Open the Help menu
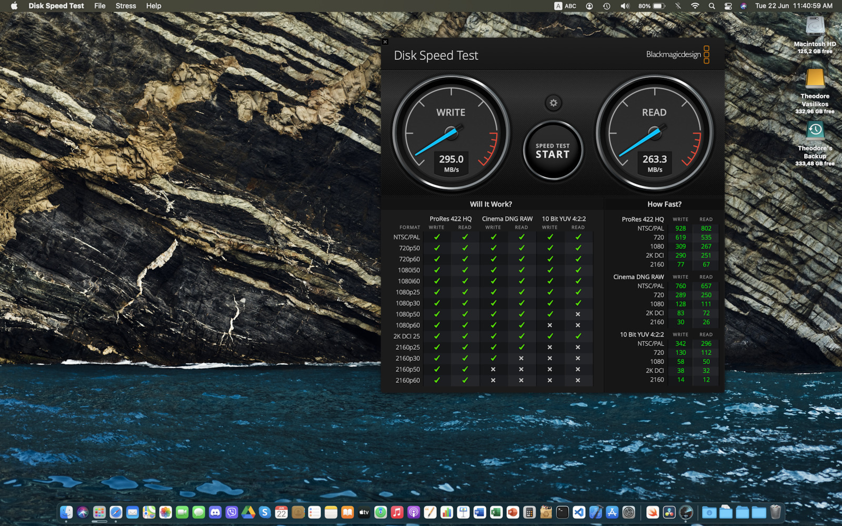This screenshot has height=526, width=842. [x=154, y=6]
